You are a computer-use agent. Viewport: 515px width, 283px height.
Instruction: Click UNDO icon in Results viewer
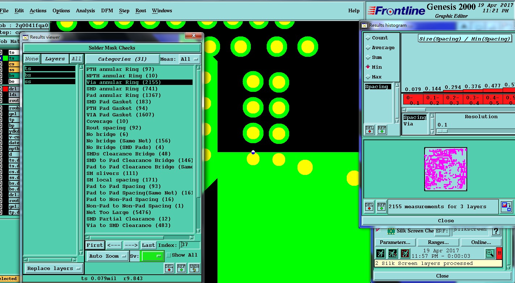[194, 268]
